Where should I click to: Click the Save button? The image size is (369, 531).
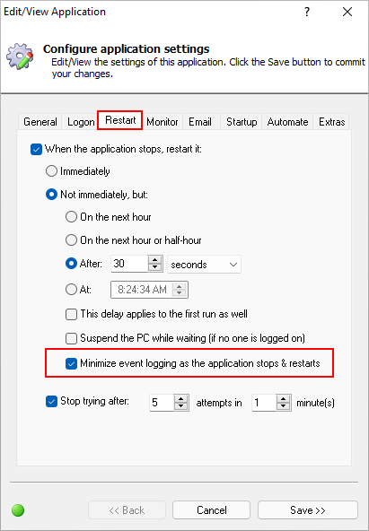coord(308,510)
